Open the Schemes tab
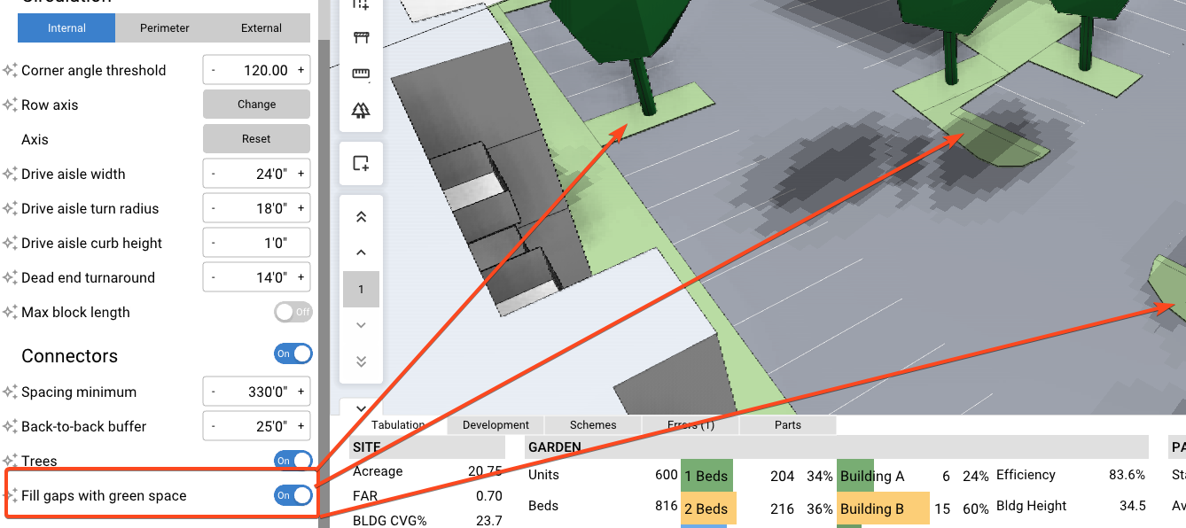Image resolution: width=1186 pixels, height=528 pixels. pos(593,425)
